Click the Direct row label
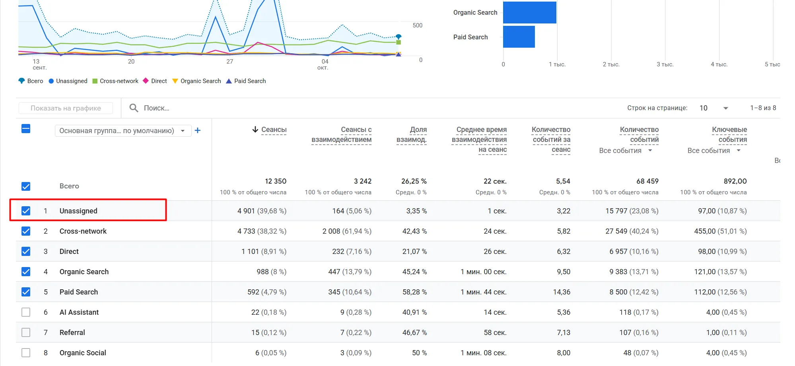Viewport: 795px width, 366px height. pos(69,251)
